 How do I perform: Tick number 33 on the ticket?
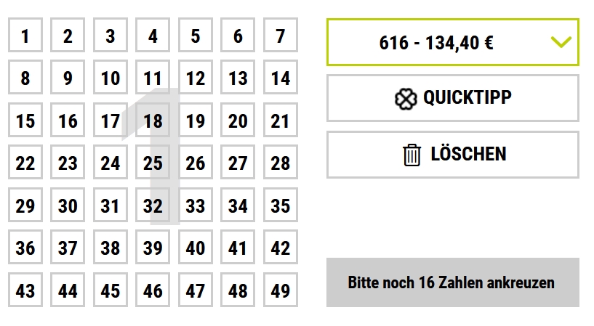196,205
